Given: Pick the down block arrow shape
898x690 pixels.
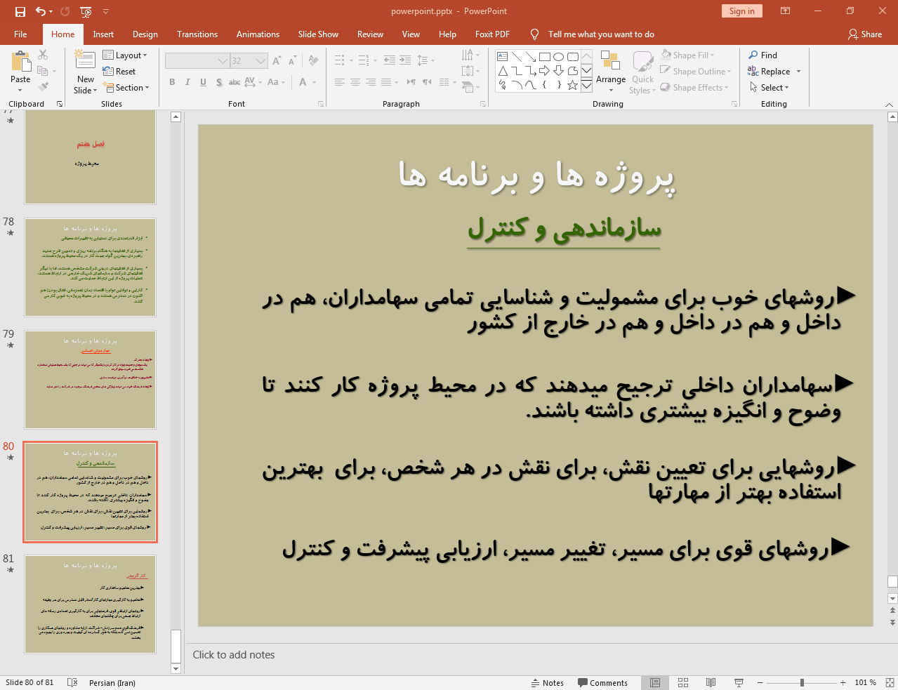Looking at the screenshot, I should [x=559, y=71].
